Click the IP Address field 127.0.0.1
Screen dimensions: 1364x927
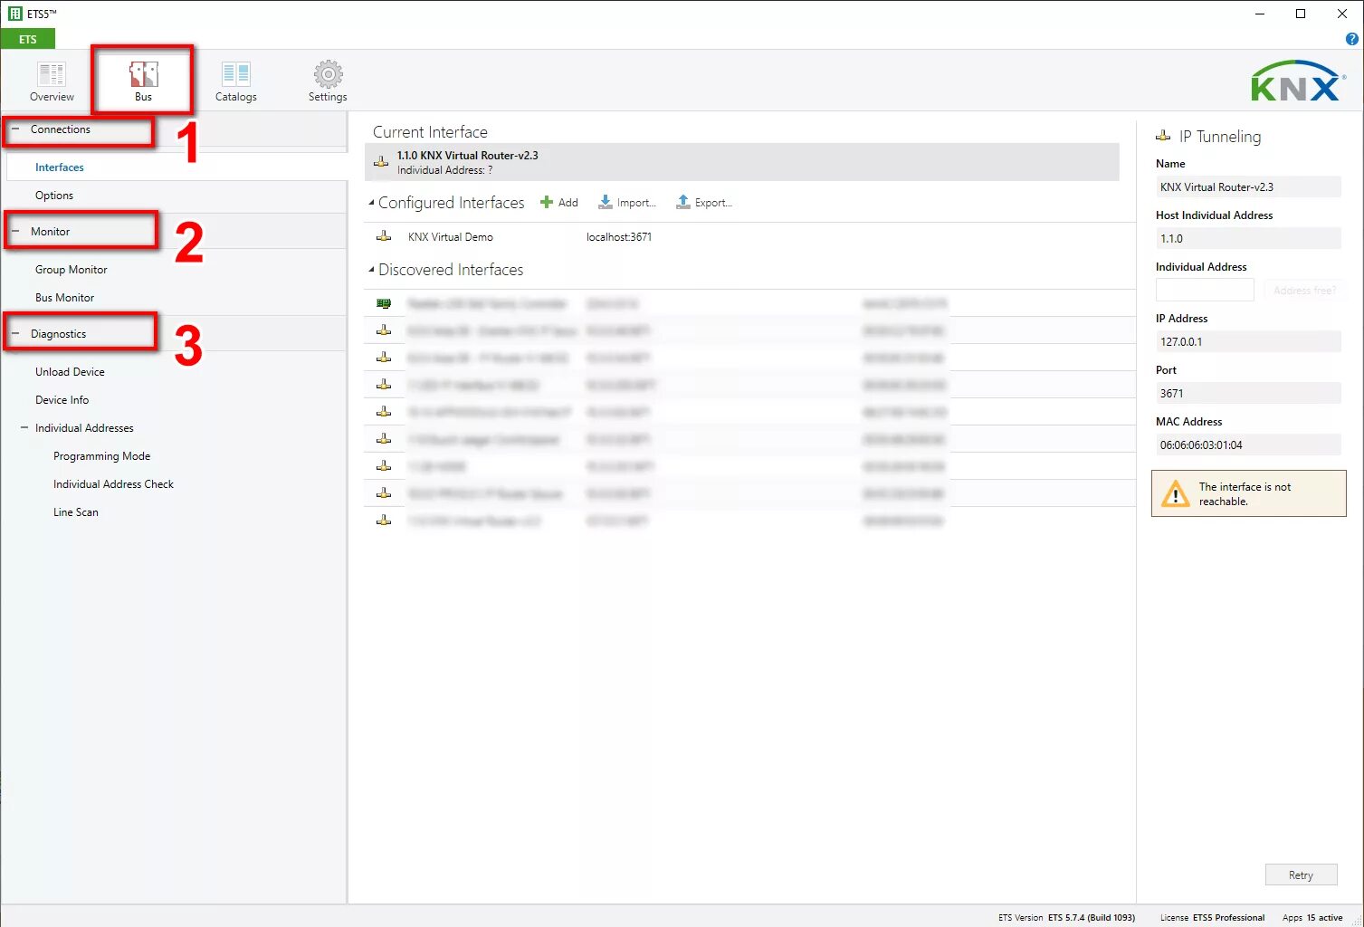pyautogui.click(x=1248, y=341)
